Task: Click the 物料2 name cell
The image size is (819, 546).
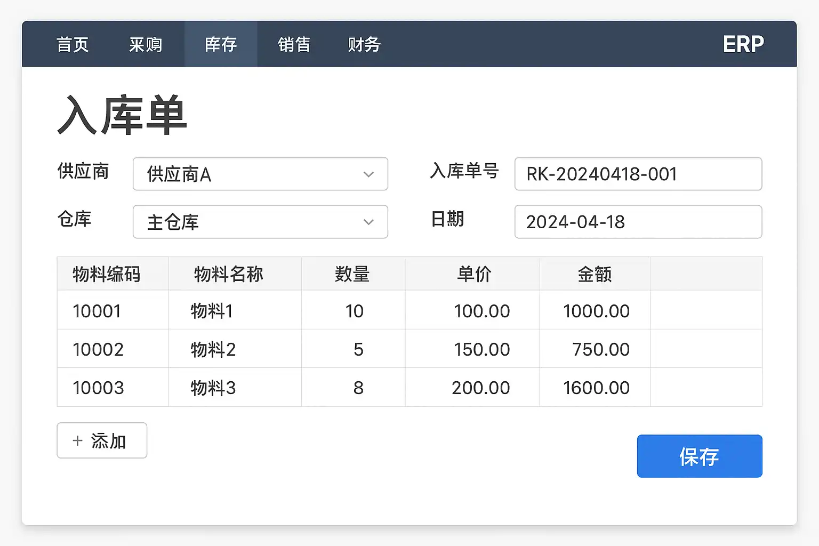Action: [213, 349]
